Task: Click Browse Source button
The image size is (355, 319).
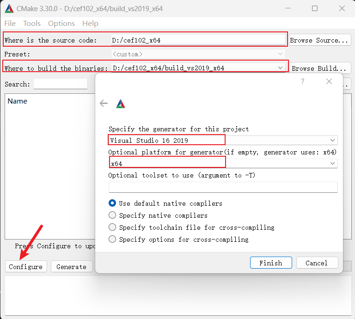Action: [x=320, y=40]
